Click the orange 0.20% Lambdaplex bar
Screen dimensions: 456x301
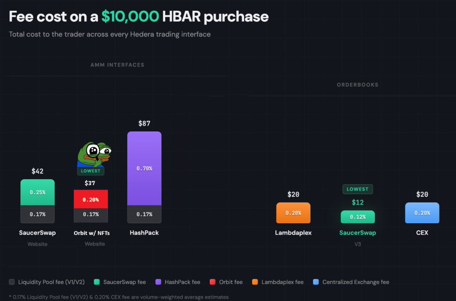coord(293,213)
